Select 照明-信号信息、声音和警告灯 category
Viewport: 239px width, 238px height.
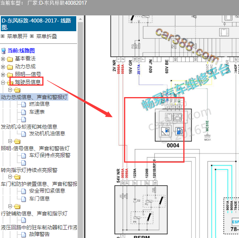pyautogui.click(x=35, y=148)
